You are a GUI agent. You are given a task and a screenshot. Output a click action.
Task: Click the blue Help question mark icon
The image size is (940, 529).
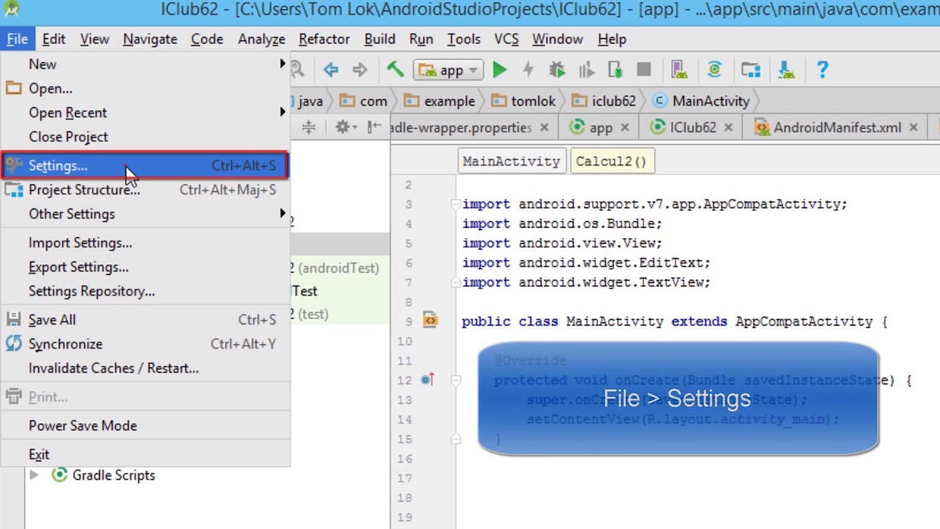point(822,70)
